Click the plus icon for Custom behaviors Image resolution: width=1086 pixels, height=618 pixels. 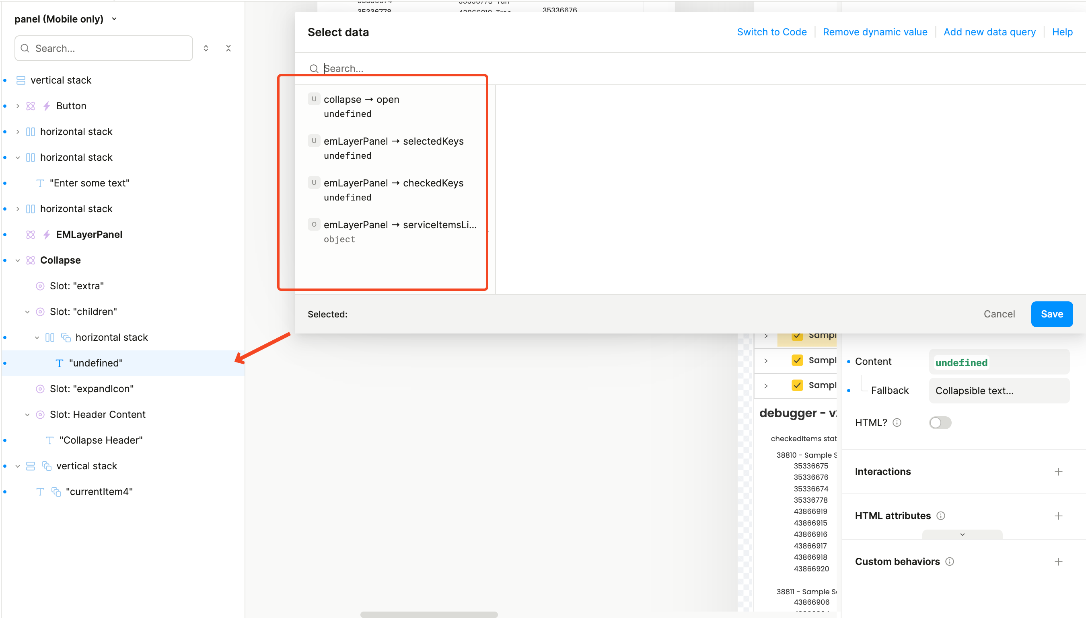[x=1058, y=562]
